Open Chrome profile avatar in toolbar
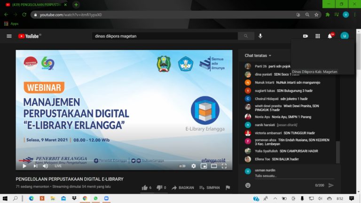This screenshot has width=361, height=203. 345,15
